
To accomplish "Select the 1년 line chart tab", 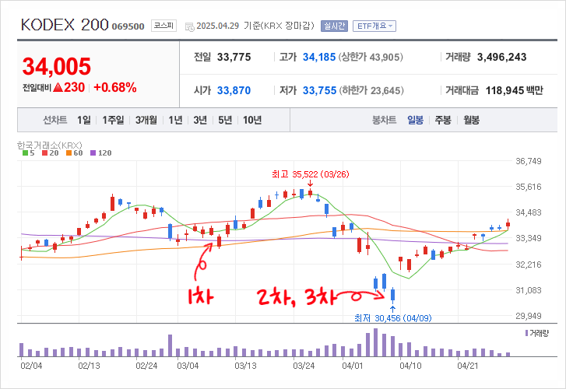I will 175,120.
